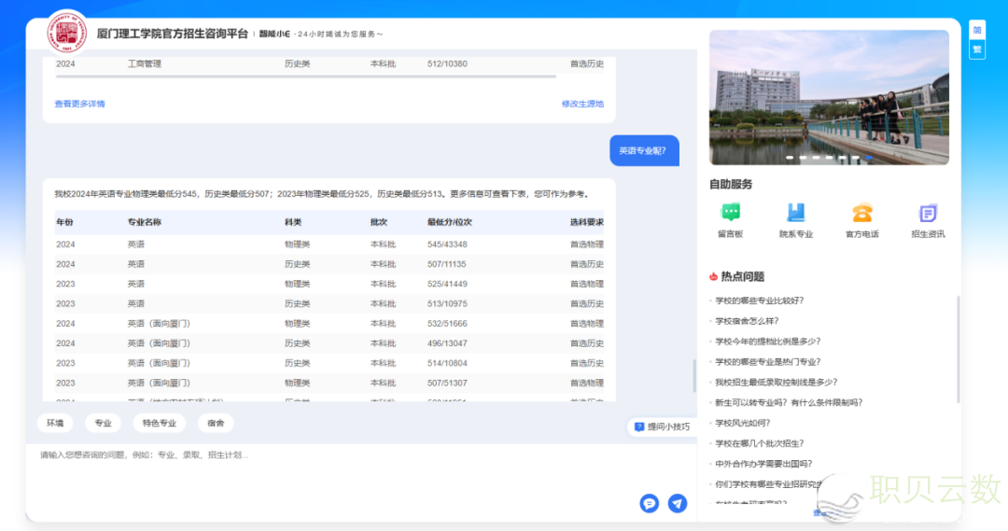This screenshot has width=1008, height=531.
Task: Open the 留言板 message board icon
Action: point(731,212)
